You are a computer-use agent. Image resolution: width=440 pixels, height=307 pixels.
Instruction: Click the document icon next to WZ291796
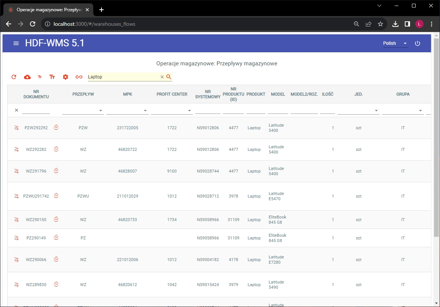pyautogui.click(x=56, y=171)
